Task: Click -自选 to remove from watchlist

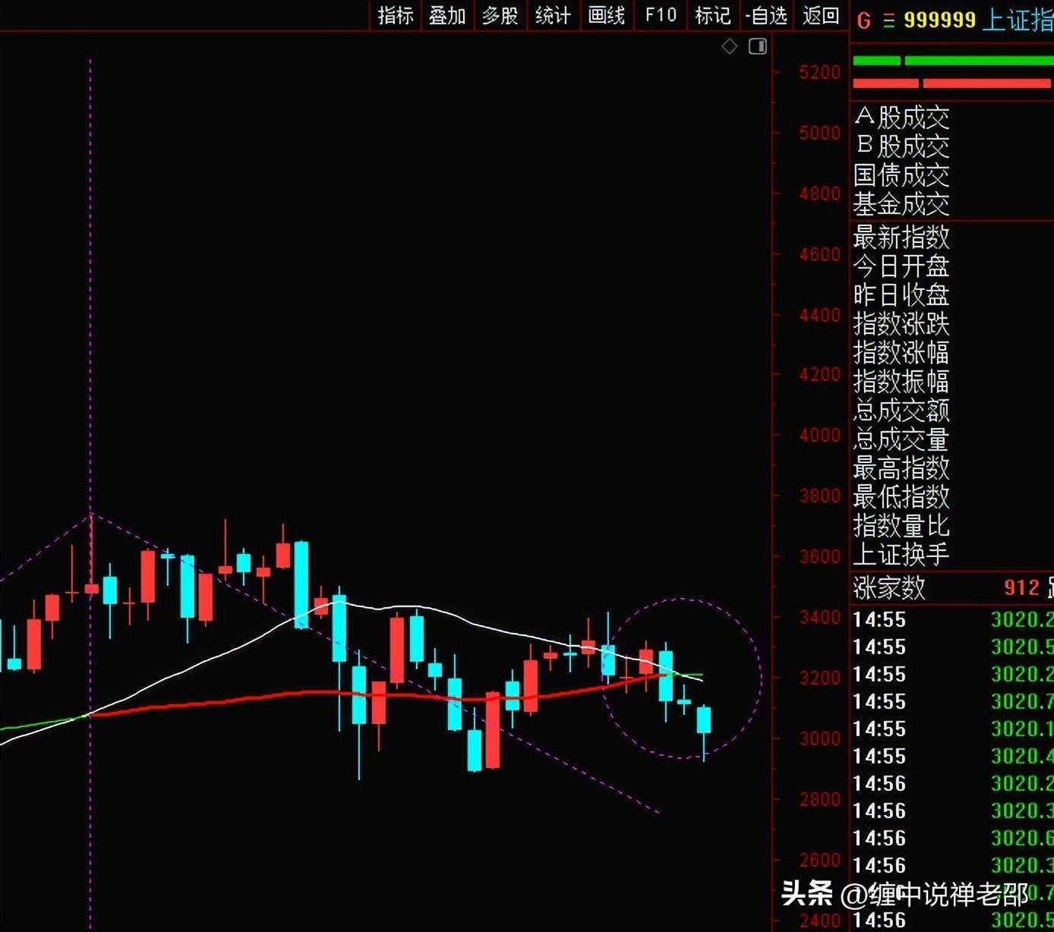Action: click(766, 15)
